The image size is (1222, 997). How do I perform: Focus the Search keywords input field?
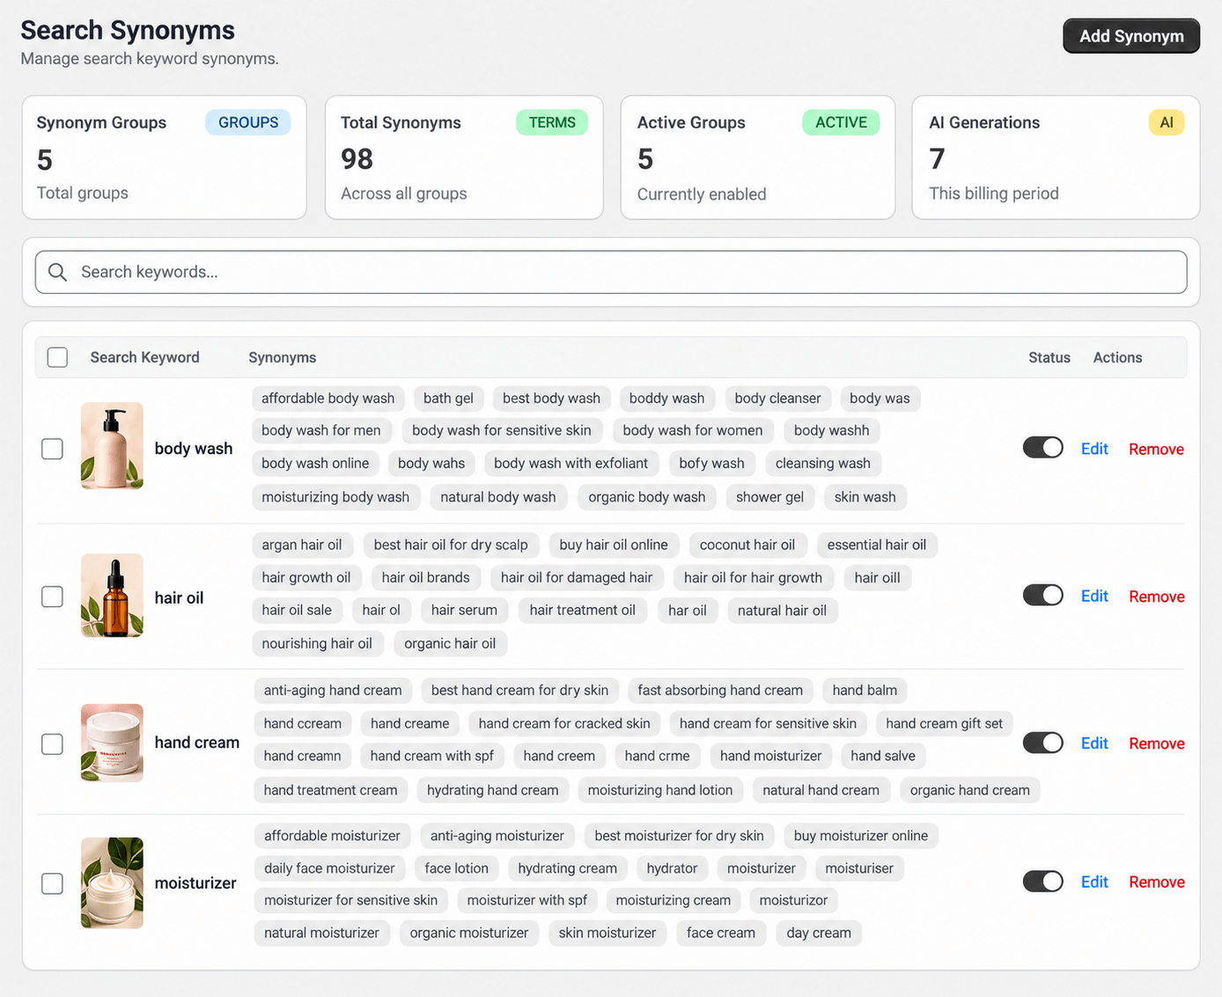(x=611, y=272)
